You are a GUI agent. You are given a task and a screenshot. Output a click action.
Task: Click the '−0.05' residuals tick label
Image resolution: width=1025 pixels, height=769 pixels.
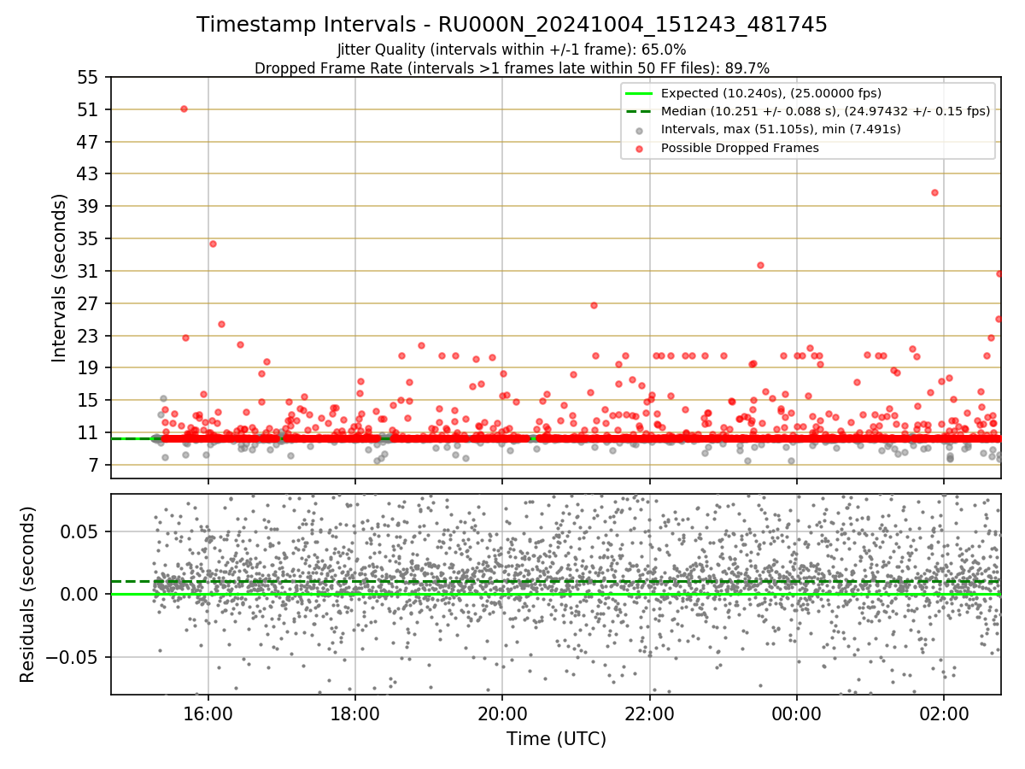coord(73,657)
